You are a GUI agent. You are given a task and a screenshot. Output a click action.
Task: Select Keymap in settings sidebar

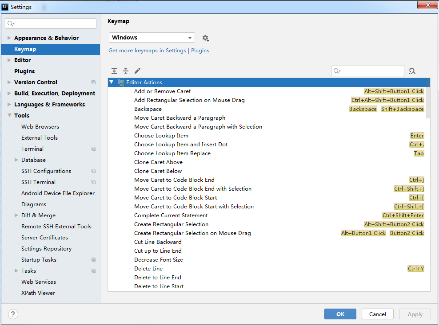click(x=51, y=49)
